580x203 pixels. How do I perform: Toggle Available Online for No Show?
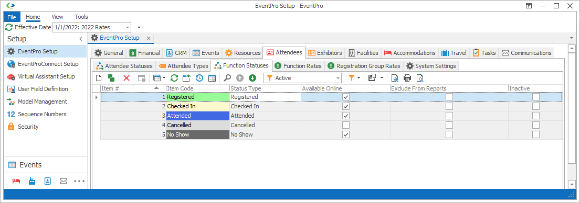346,134
